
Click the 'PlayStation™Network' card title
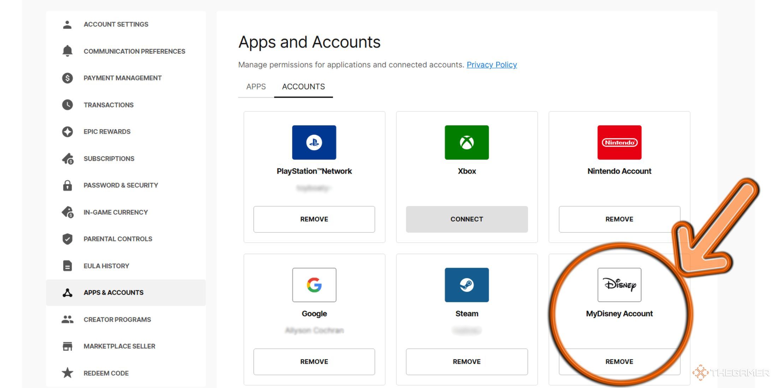pyautogui.click(x=314, y=171)
